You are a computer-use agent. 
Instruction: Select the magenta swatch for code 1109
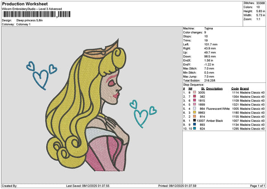pos(194,100)
